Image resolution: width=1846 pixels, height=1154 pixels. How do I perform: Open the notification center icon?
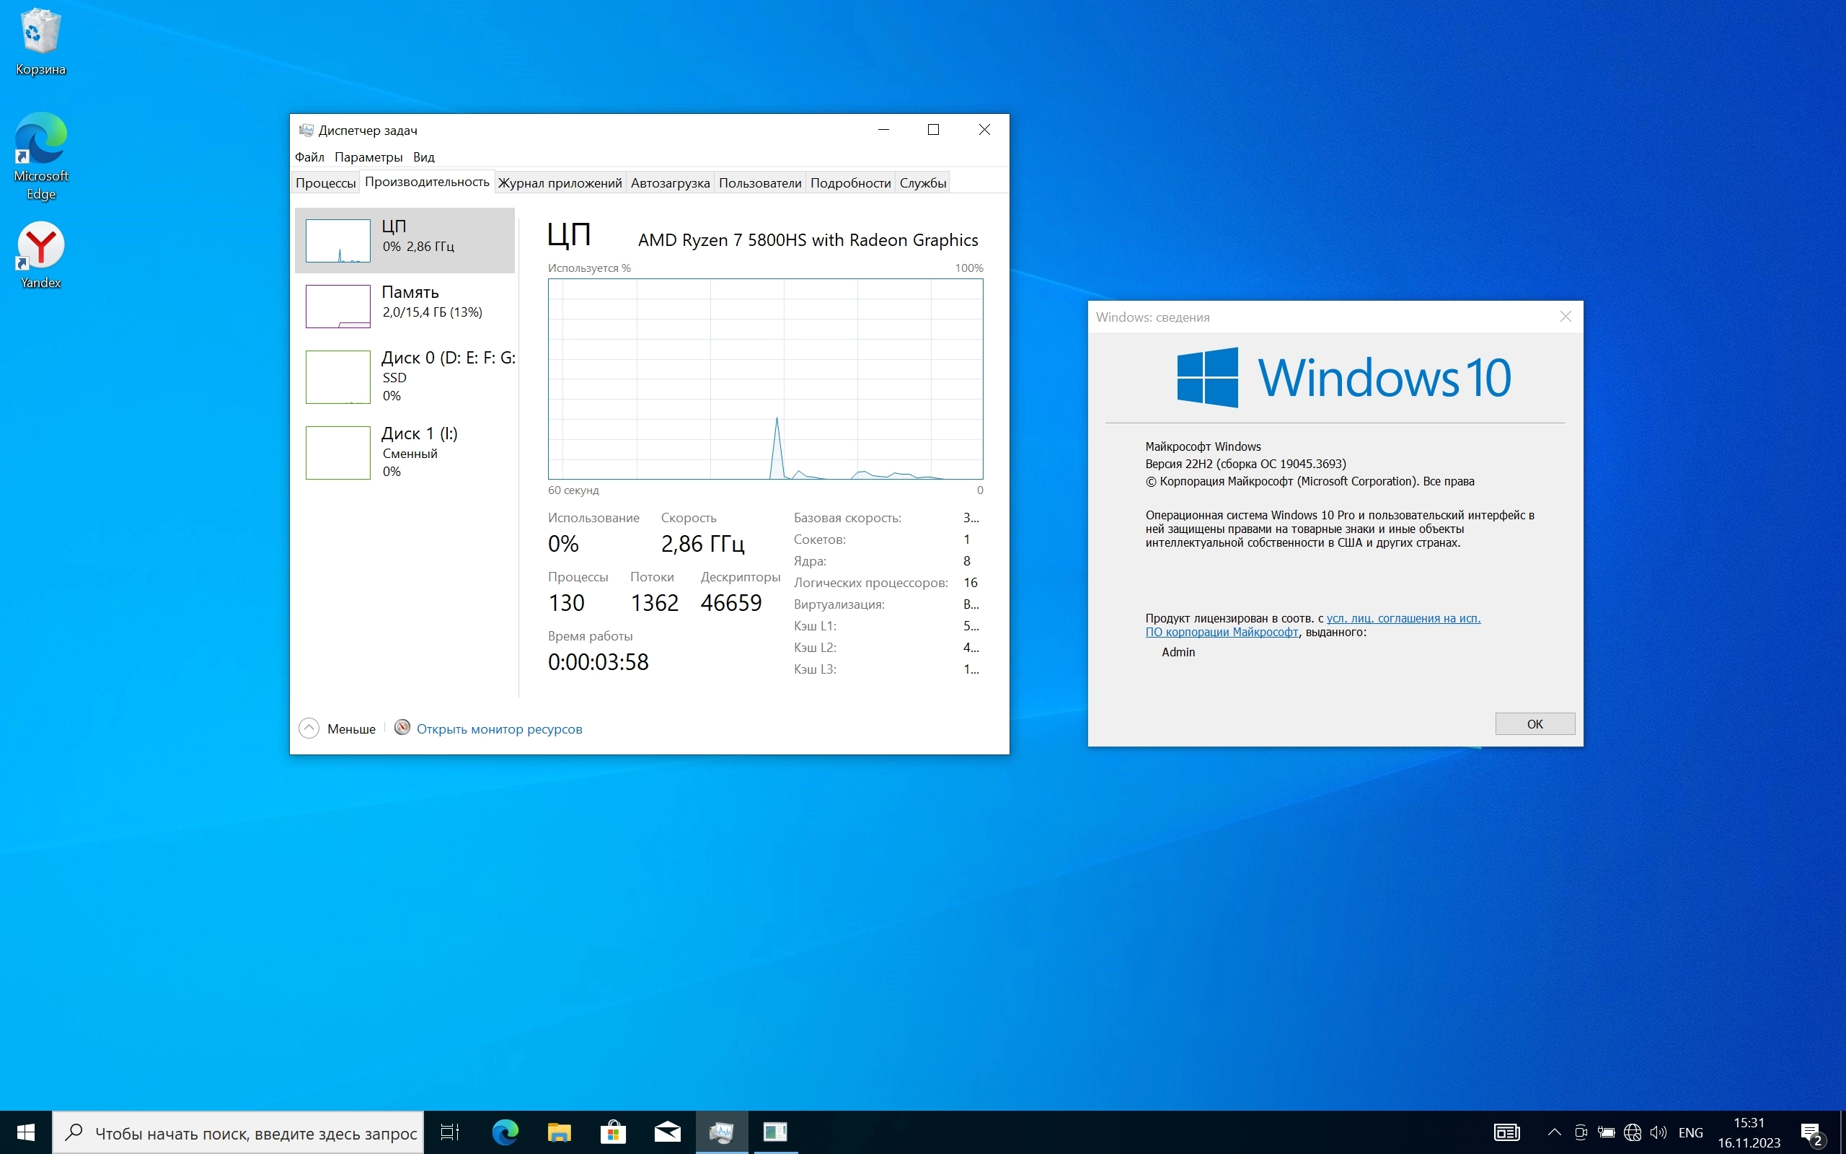tap(1811, 1132)
